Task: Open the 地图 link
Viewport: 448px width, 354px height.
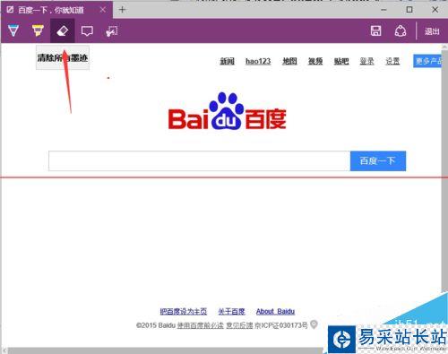Action: 289,61
